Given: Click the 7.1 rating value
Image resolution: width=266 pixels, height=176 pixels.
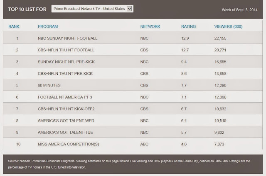Looking at the screenshot, I should click(x=184, y=97).
